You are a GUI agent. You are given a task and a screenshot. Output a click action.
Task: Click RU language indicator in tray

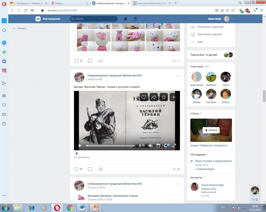(x=223, y=207)
